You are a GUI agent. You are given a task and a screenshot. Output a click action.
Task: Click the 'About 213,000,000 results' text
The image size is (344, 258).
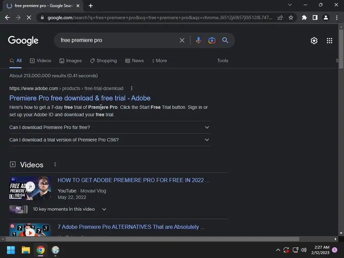53,76
